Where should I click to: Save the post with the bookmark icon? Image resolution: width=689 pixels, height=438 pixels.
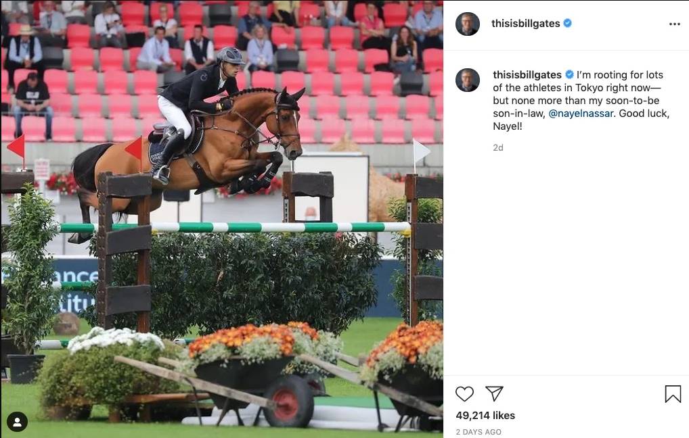(x=673, y=393)
